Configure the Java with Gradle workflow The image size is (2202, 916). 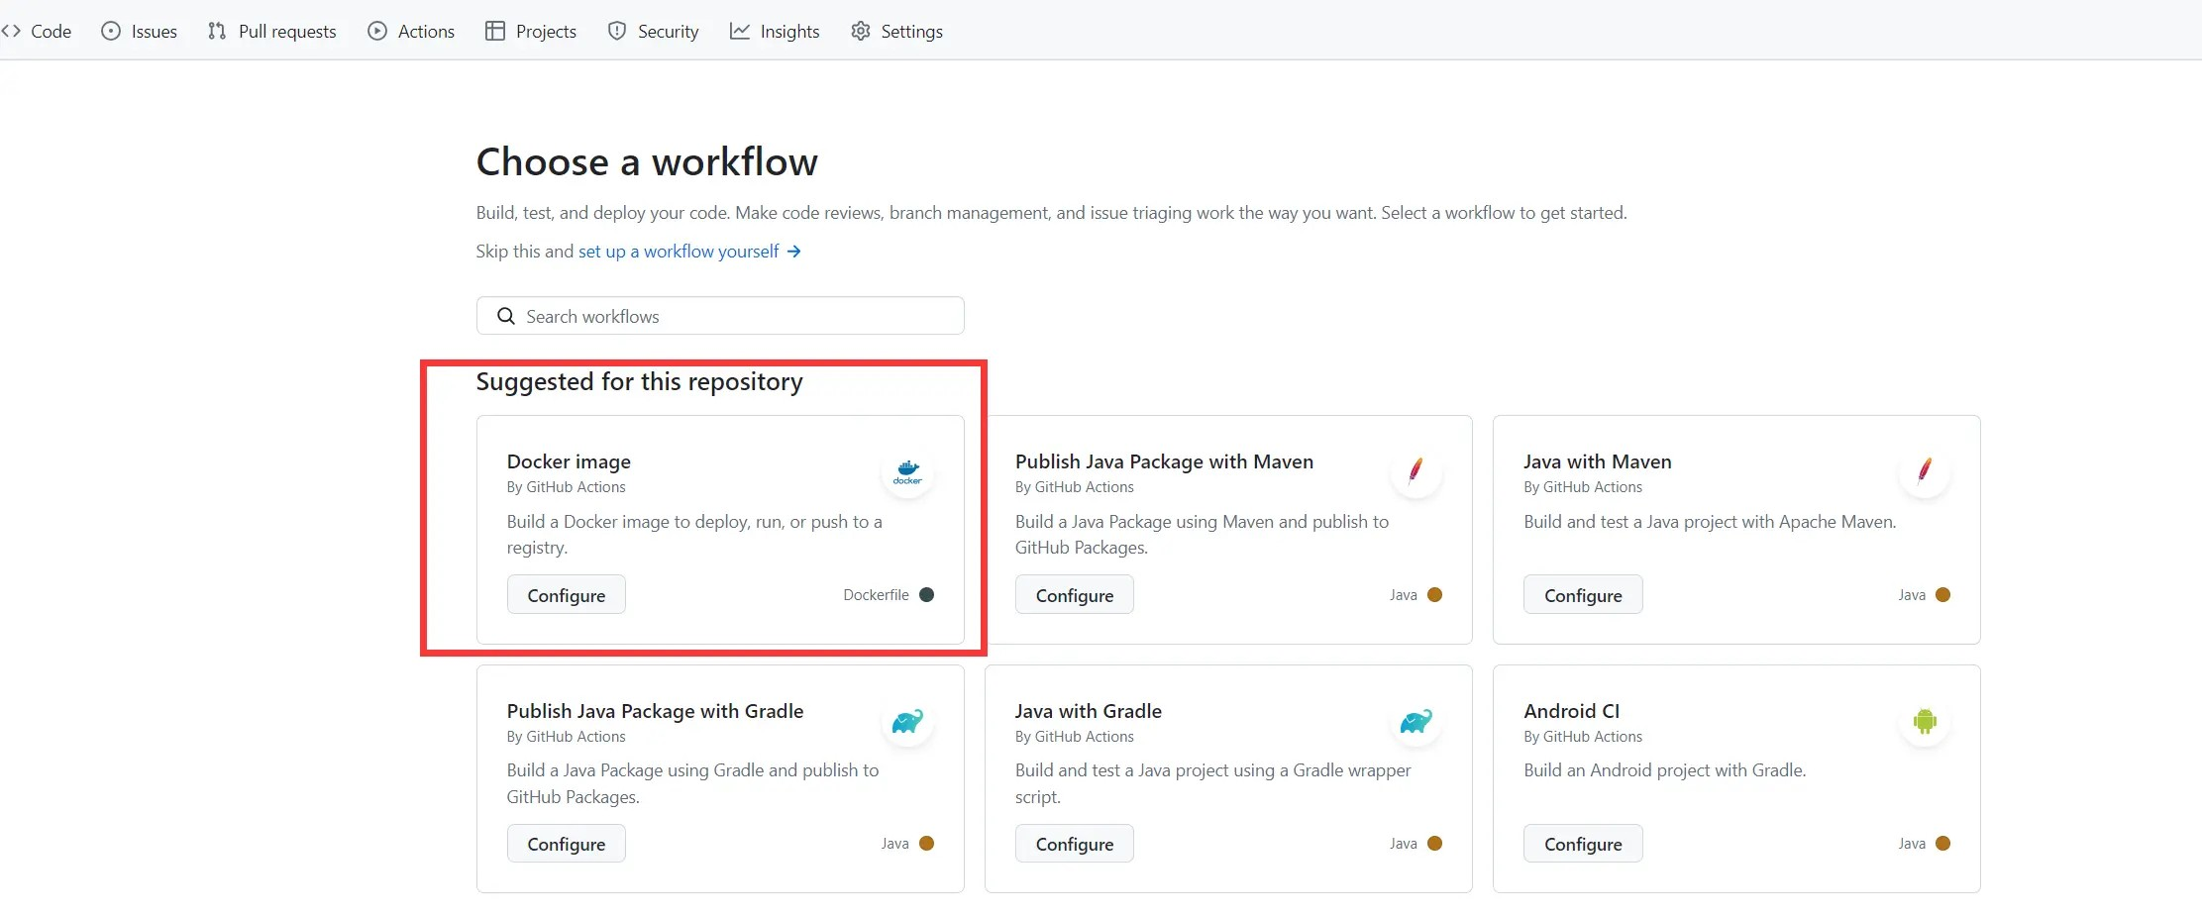point(1075,844)
